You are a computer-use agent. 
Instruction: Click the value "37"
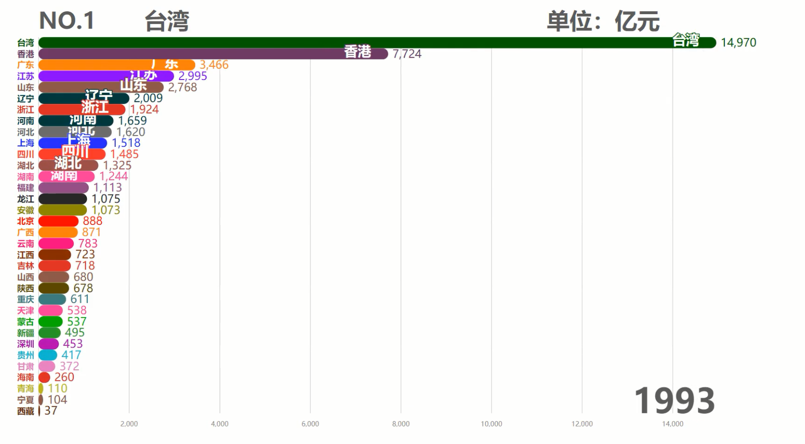(51, 411)
